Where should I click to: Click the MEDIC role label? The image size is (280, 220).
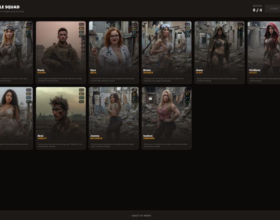(x=94, y=73)
